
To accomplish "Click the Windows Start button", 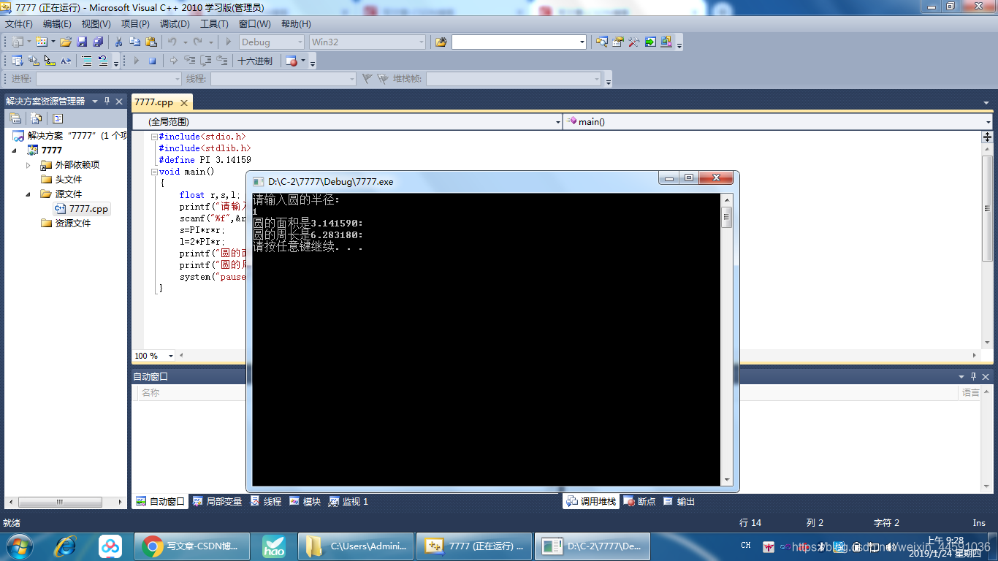I will coord(20,546).
